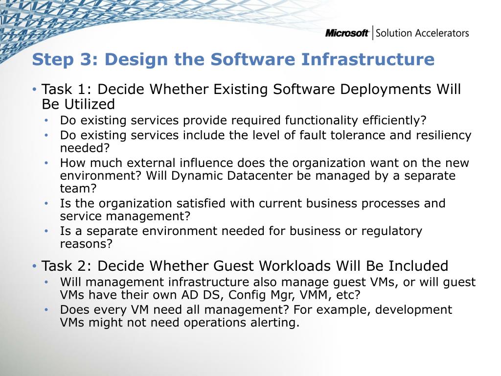Click 'Do existing services provide required functionality efficiently?'
The height and width of the screenshot is (376, 501).
coord(243,120)
